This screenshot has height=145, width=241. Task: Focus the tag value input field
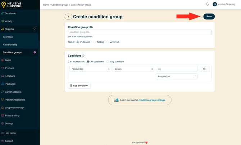point(177,69)
